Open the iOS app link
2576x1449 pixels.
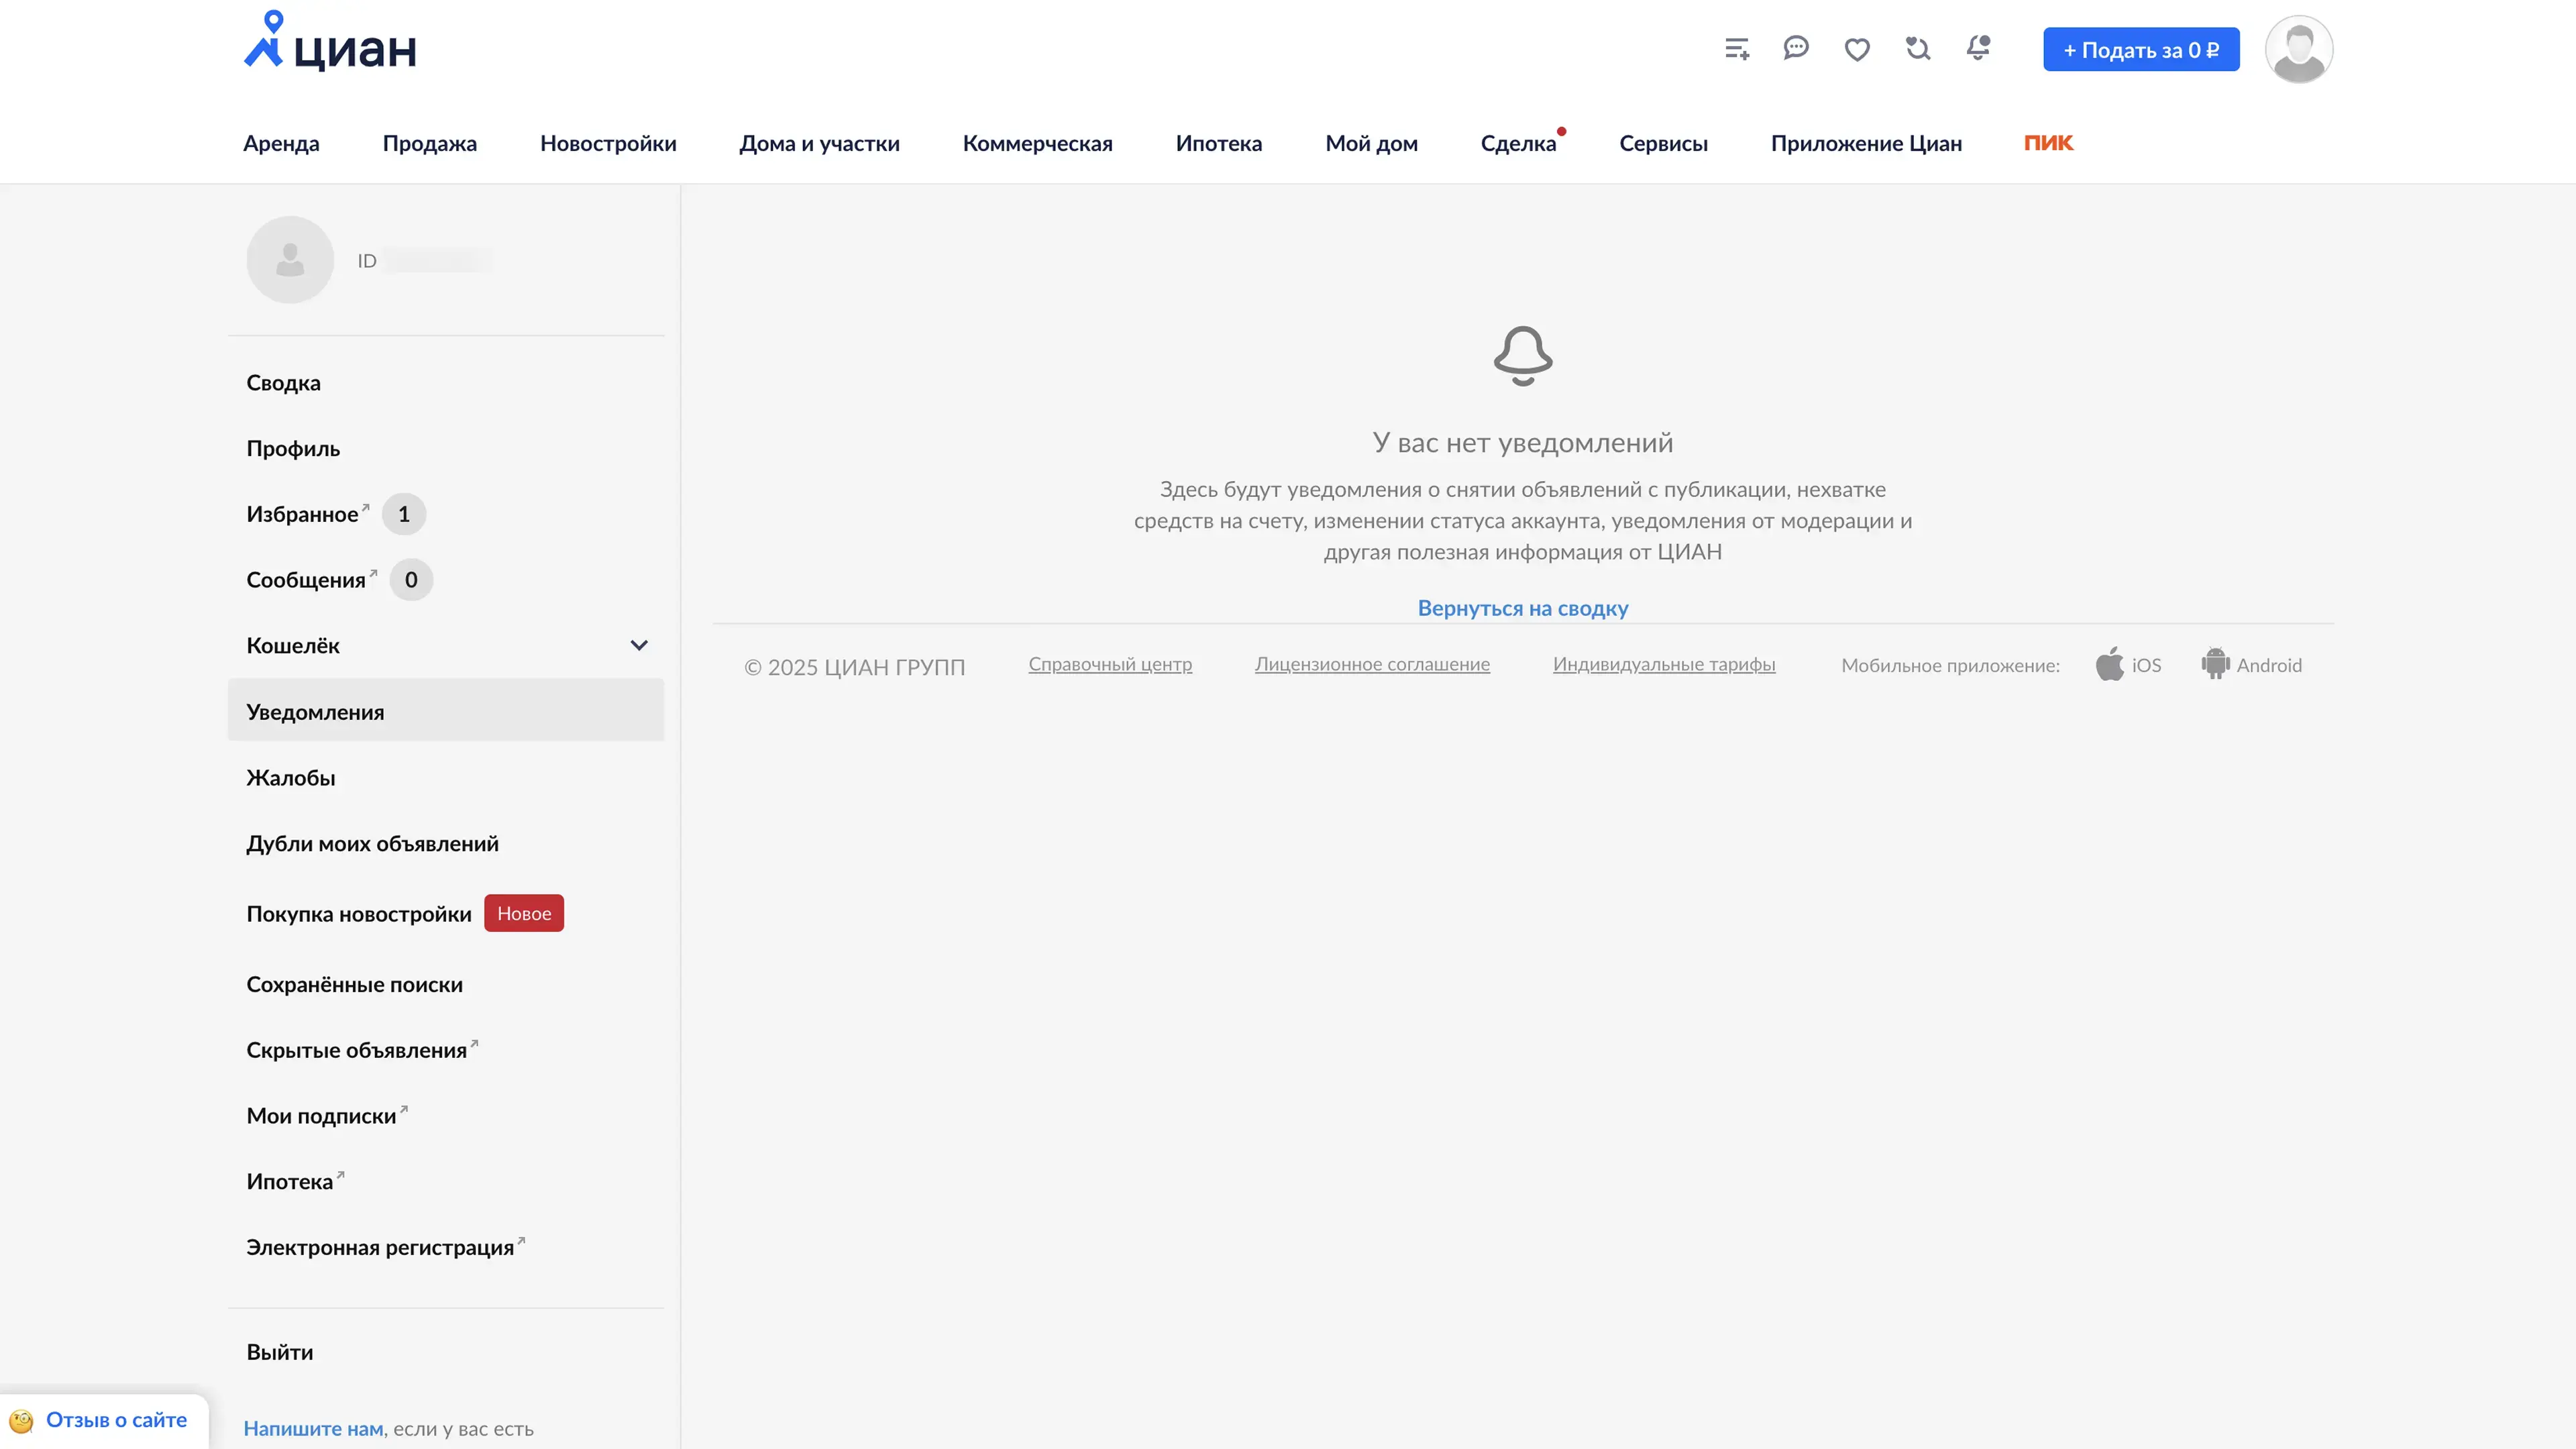2129,665
